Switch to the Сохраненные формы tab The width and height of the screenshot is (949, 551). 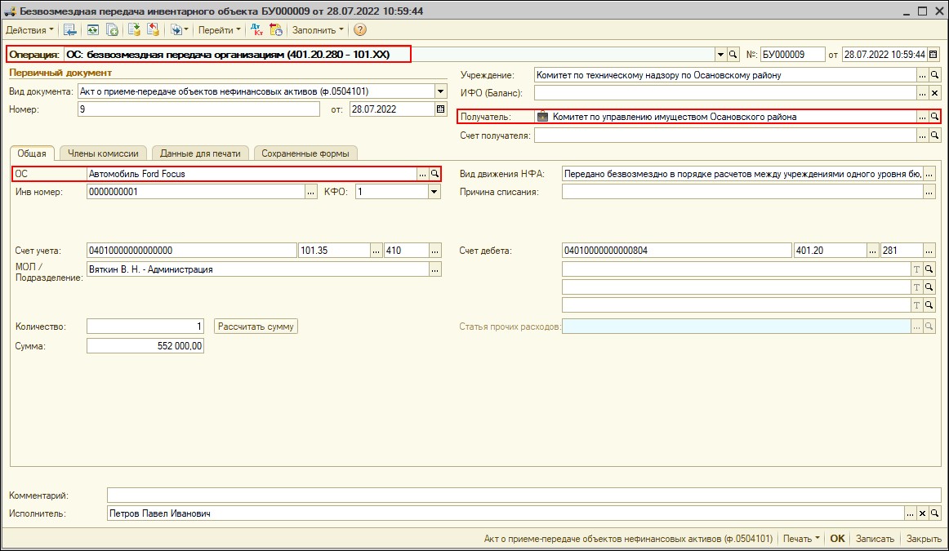[305, 153]
